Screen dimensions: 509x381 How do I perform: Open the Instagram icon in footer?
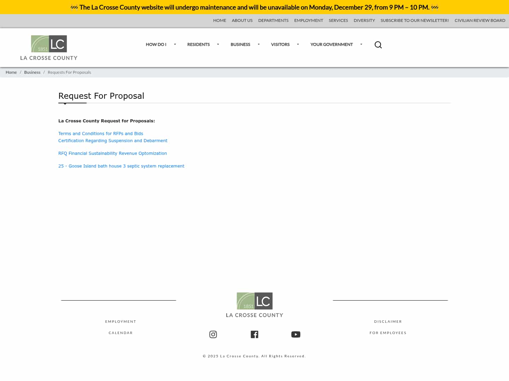coord(213,334)
